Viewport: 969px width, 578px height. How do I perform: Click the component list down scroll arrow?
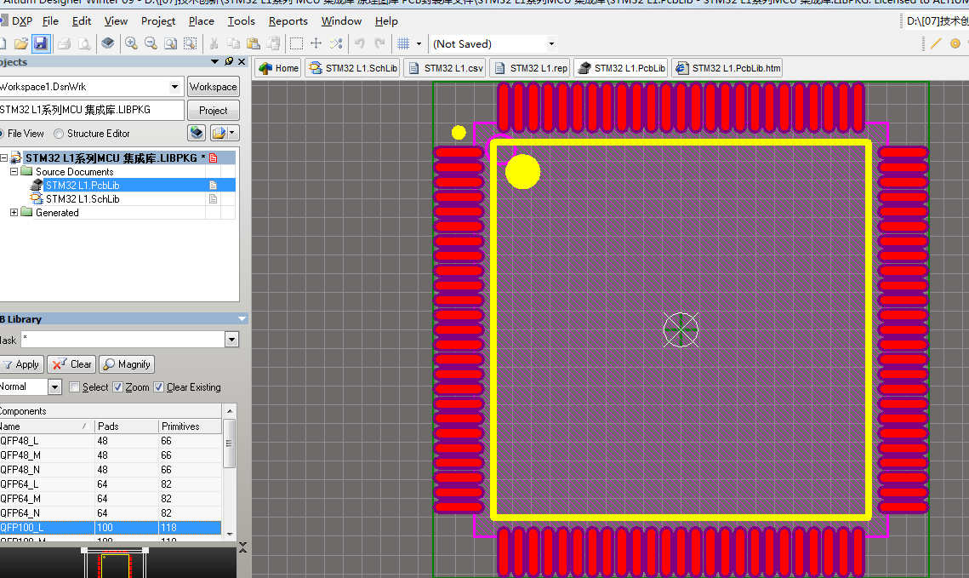point(230,534)
